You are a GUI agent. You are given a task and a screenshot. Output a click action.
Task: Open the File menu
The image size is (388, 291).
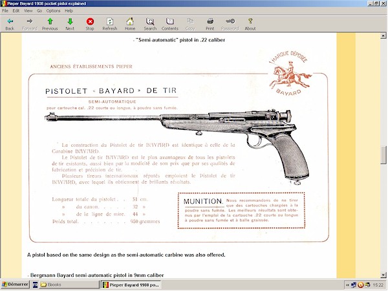coord(5,10)
